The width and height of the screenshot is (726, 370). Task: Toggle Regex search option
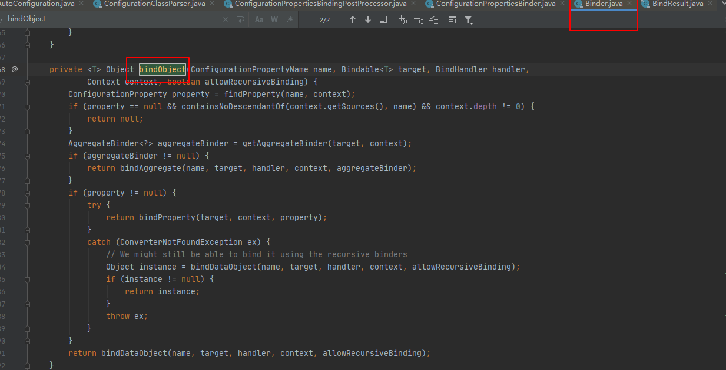tap(289, 19)
